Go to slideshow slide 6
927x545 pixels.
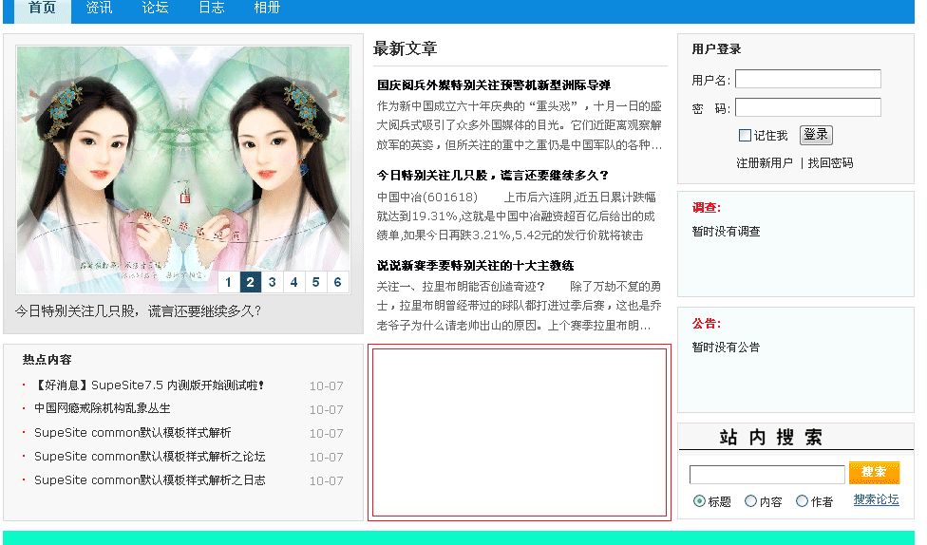[x=337, y=282]
